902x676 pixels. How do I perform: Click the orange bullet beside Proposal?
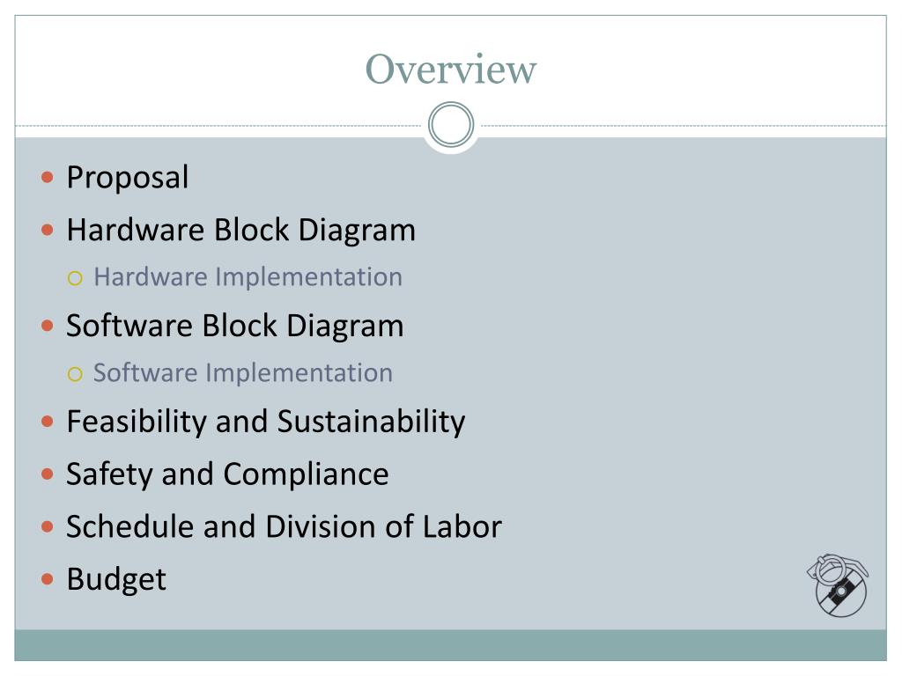48,177
